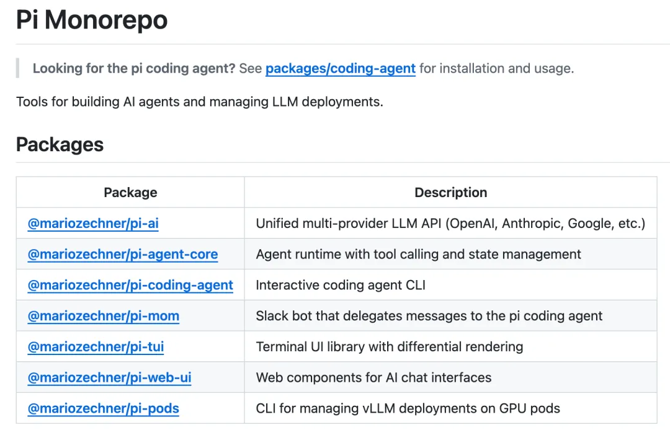Click the Pi Monorepo heading
The image size is (670, 430).
coord(92,20)
